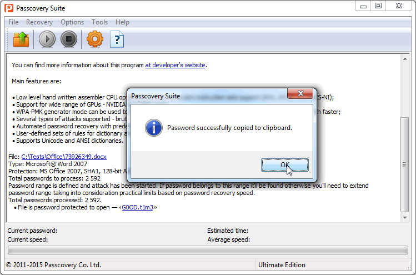Click the log pane vertical scrollbar thumb
Screen dimensions: 416x275
pyautogui.click(x=405, y=164)
